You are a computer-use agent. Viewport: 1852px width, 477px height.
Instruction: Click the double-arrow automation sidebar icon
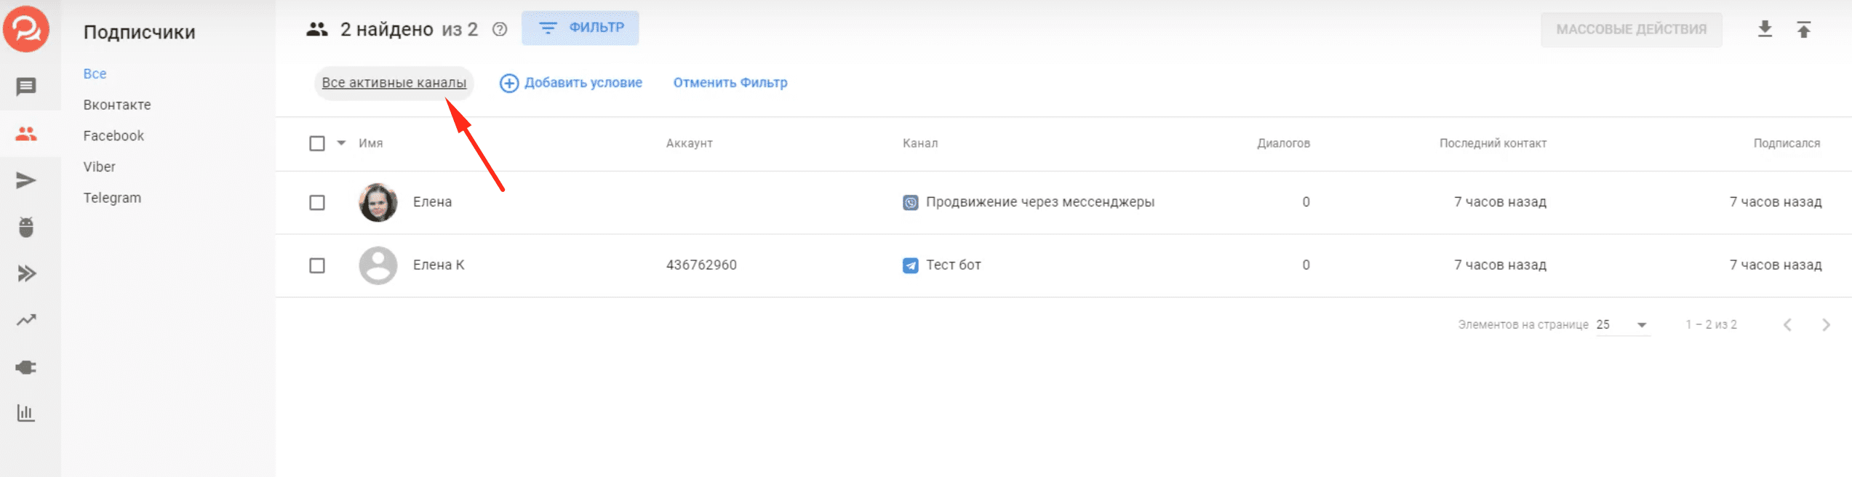coord(26,273)
